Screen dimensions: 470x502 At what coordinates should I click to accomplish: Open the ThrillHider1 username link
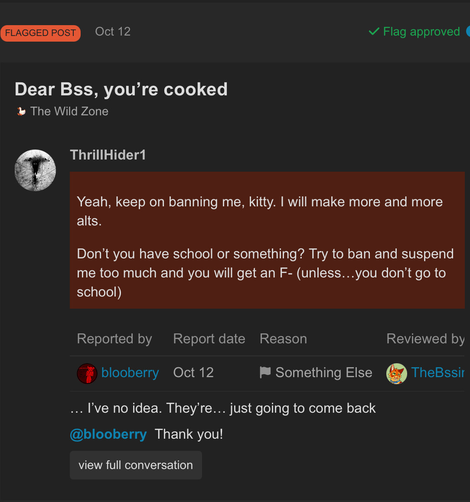coord(108,155)
